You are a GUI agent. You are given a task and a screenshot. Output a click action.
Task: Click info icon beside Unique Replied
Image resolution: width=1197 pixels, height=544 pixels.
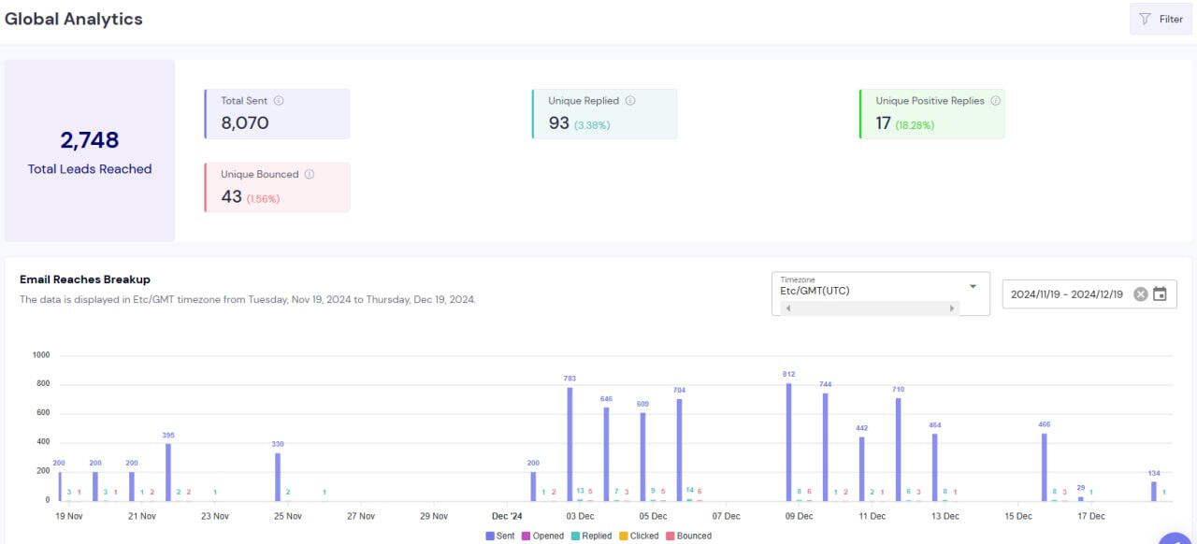click(630, 101)
